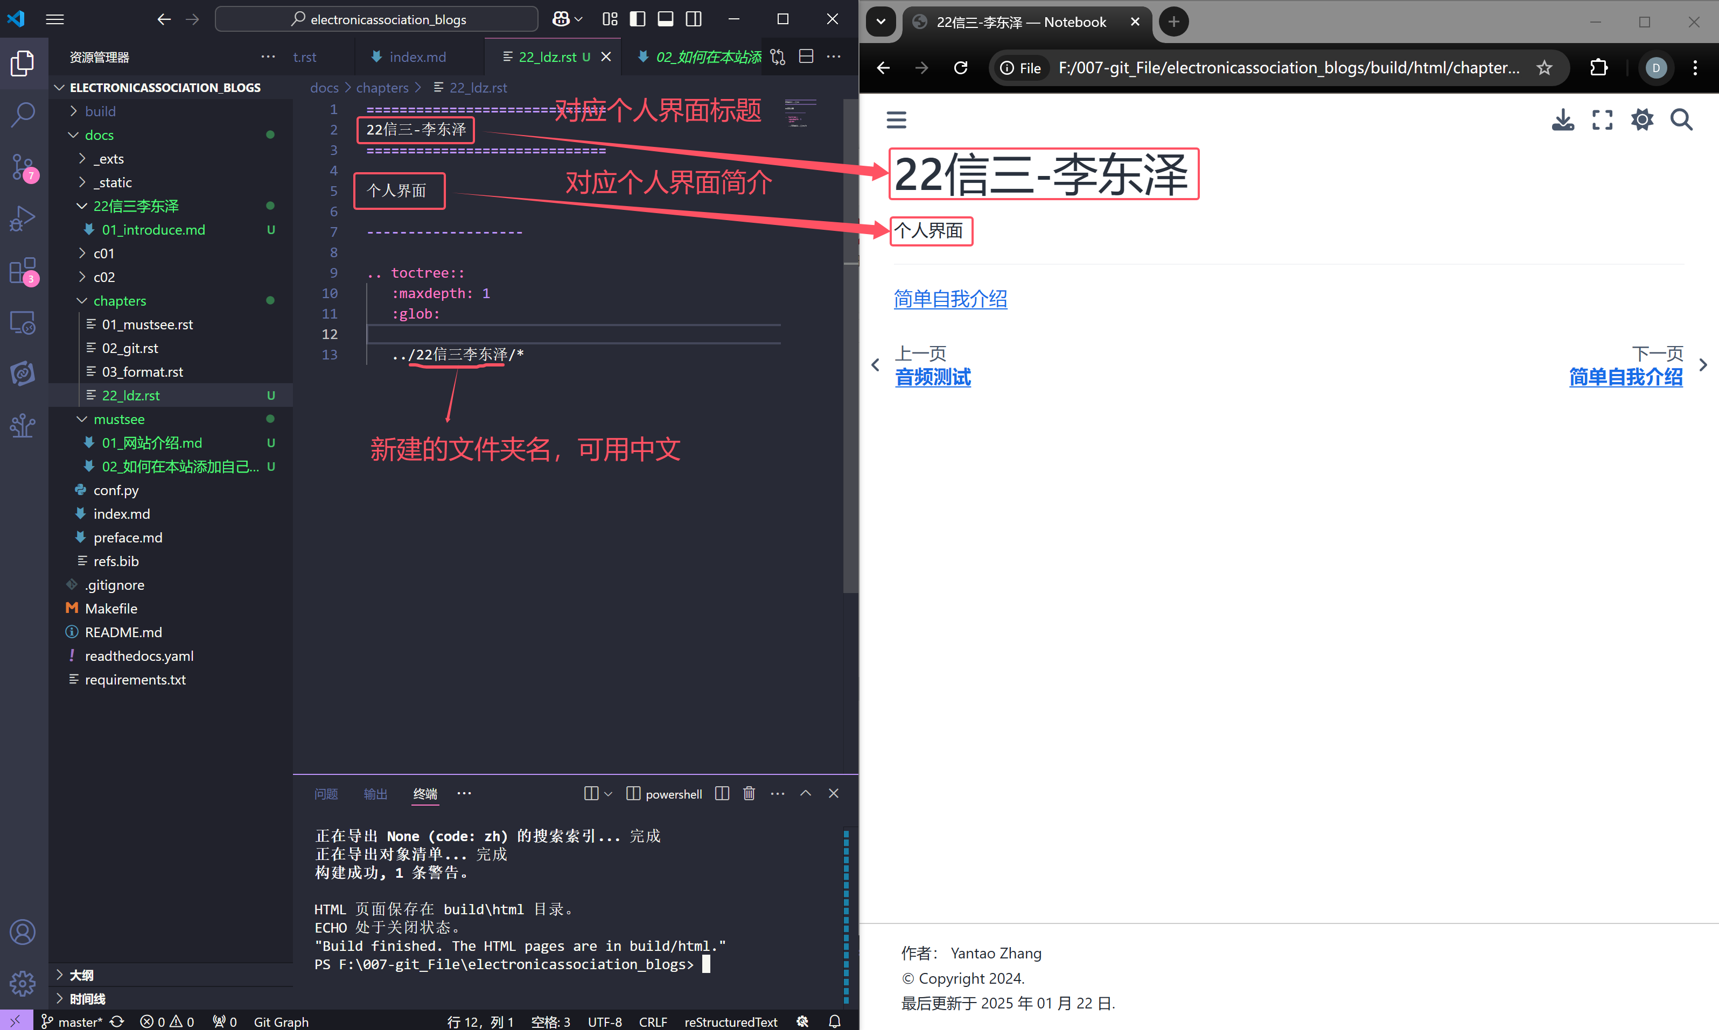Toggle the bottom Panel visibility
Viewport: 1719px width, 1030px height.
pos(666,19)
